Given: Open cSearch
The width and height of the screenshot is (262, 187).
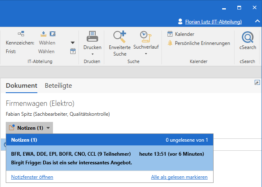Looking at the screenshot, I should pyautogui.click(x=248, y=38).
